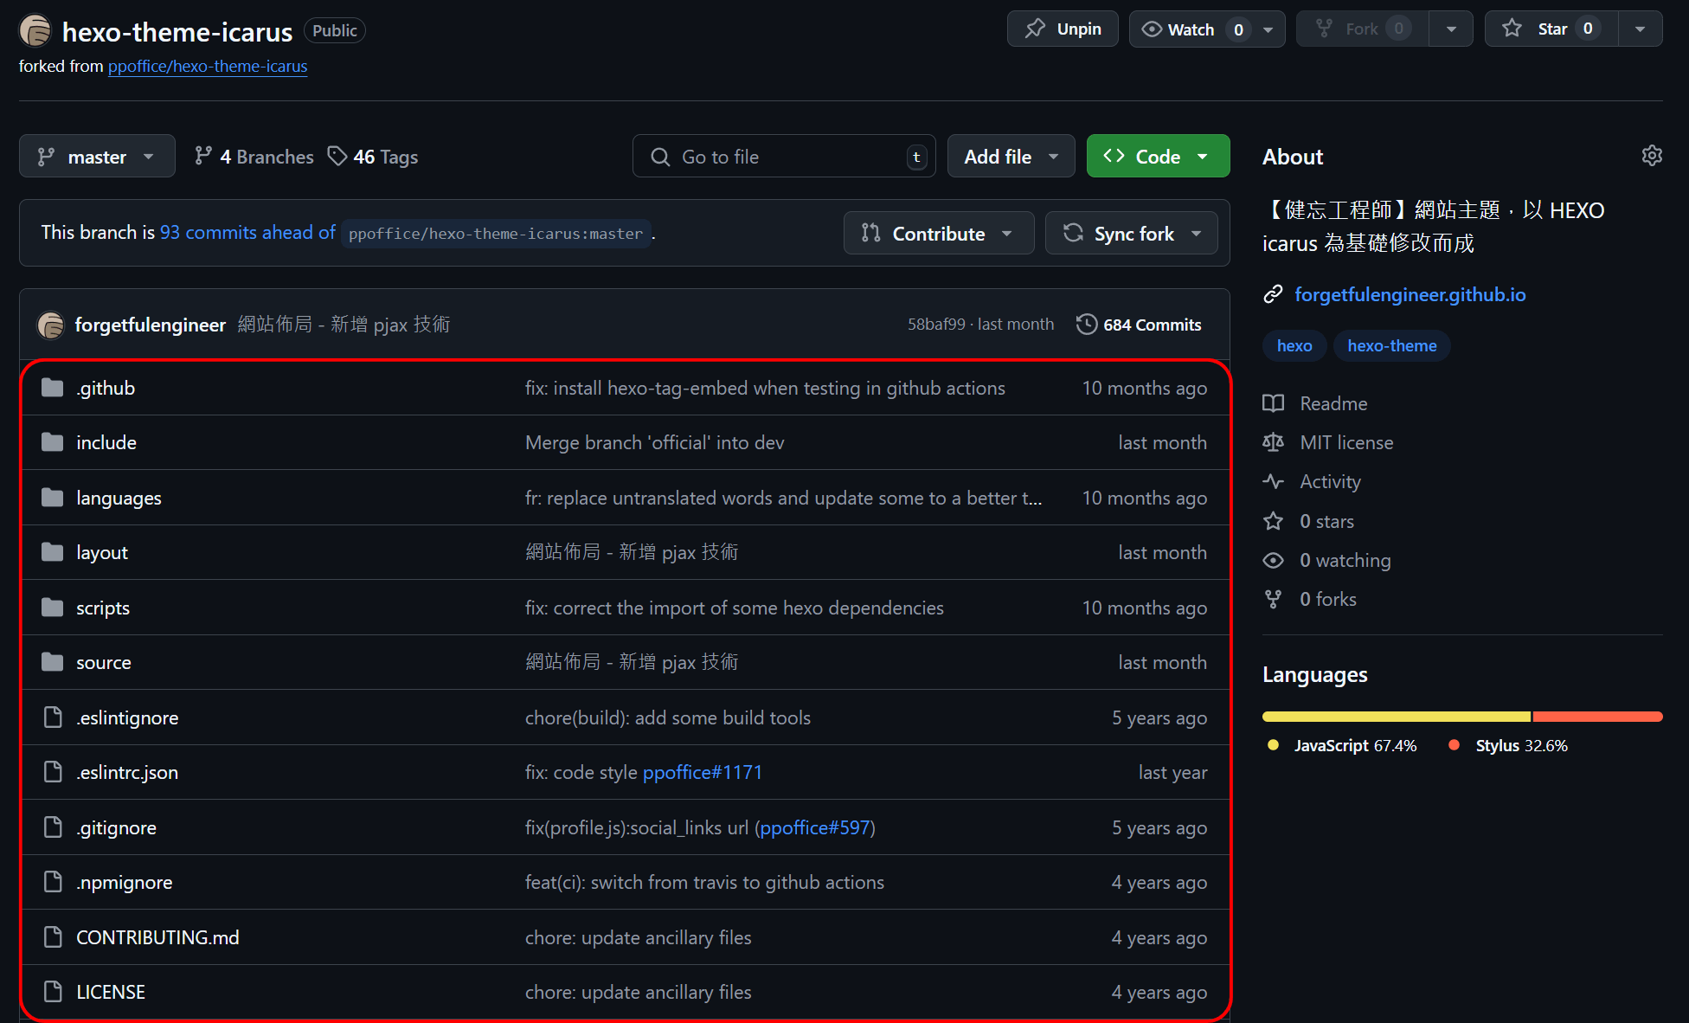Click the Readme book icon
The height and width of the screenshot is (1023, 1689).
tap(1273, 403)
